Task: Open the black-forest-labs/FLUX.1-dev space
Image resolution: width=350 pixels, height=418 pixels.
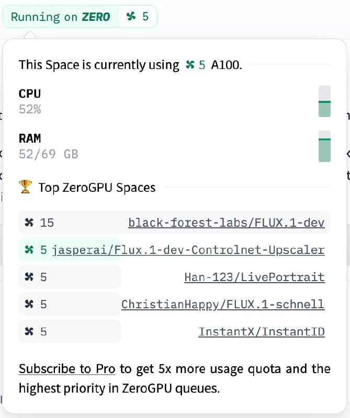Action: (227, 223)
